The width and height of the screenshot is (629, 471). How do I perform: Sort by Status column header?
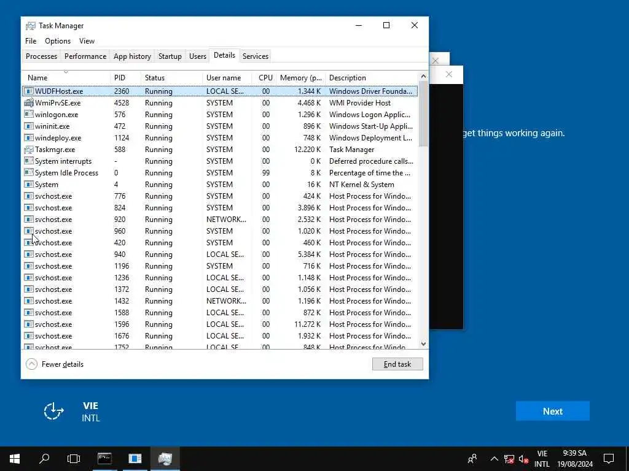pyautogui.click(x=172, y=78)
